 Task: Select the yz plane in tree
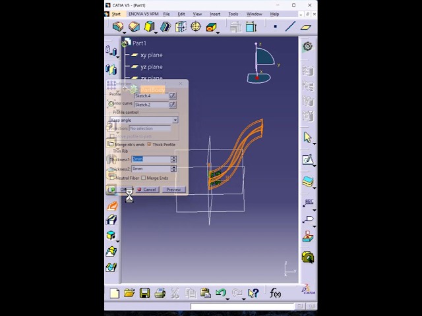tap(151, 67)
